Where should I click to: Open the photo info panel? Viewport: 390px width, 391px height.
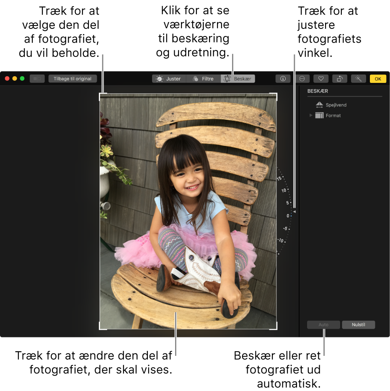[283, 79]
